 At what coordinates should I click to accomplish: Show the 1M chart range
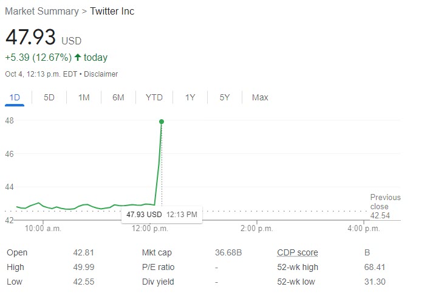[x=84, y=97]
